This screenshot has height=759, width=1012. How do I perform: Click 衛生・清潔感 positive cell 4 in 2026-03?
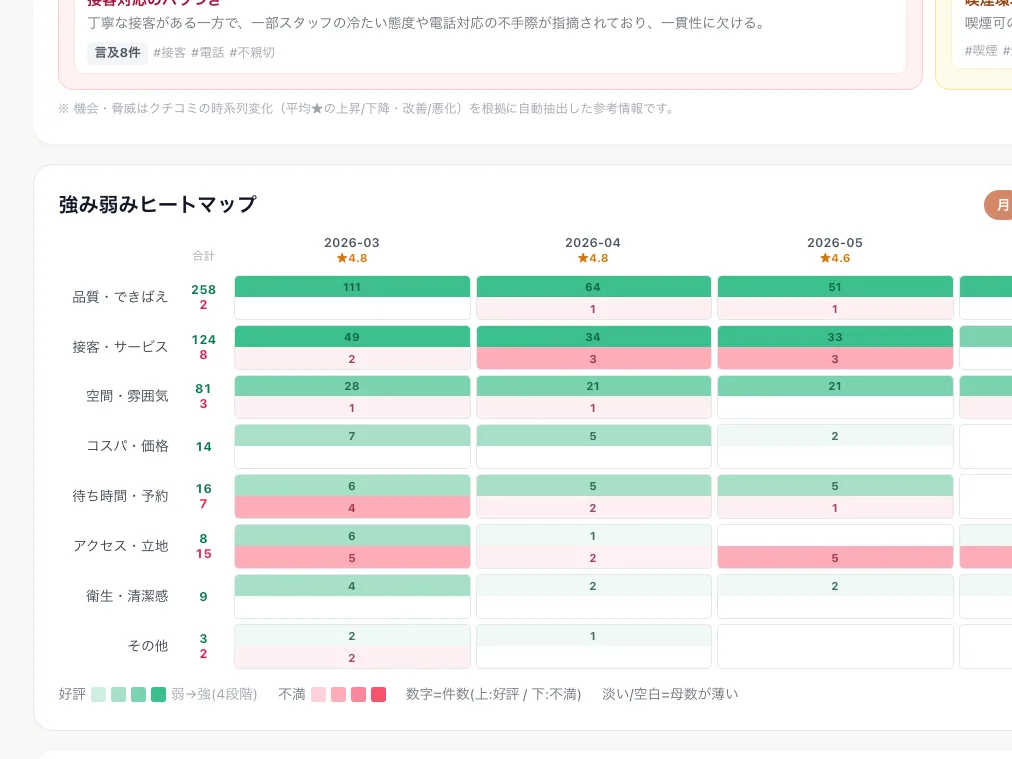coord(352,586)
